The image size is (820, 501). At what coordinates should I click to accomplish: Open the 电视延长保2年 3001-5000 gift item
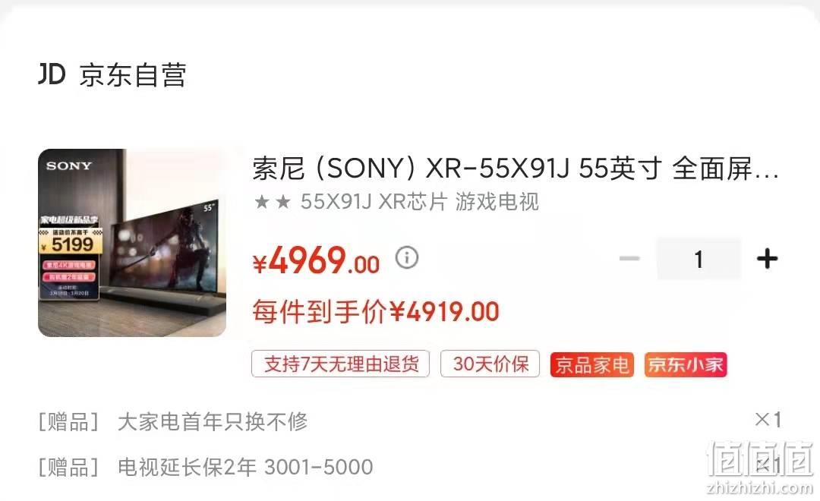pos(245,467)
